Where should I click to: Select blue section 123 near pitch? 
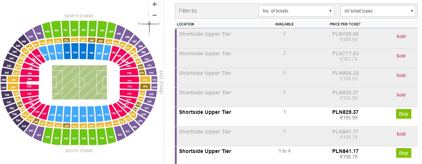coord(75,116)
